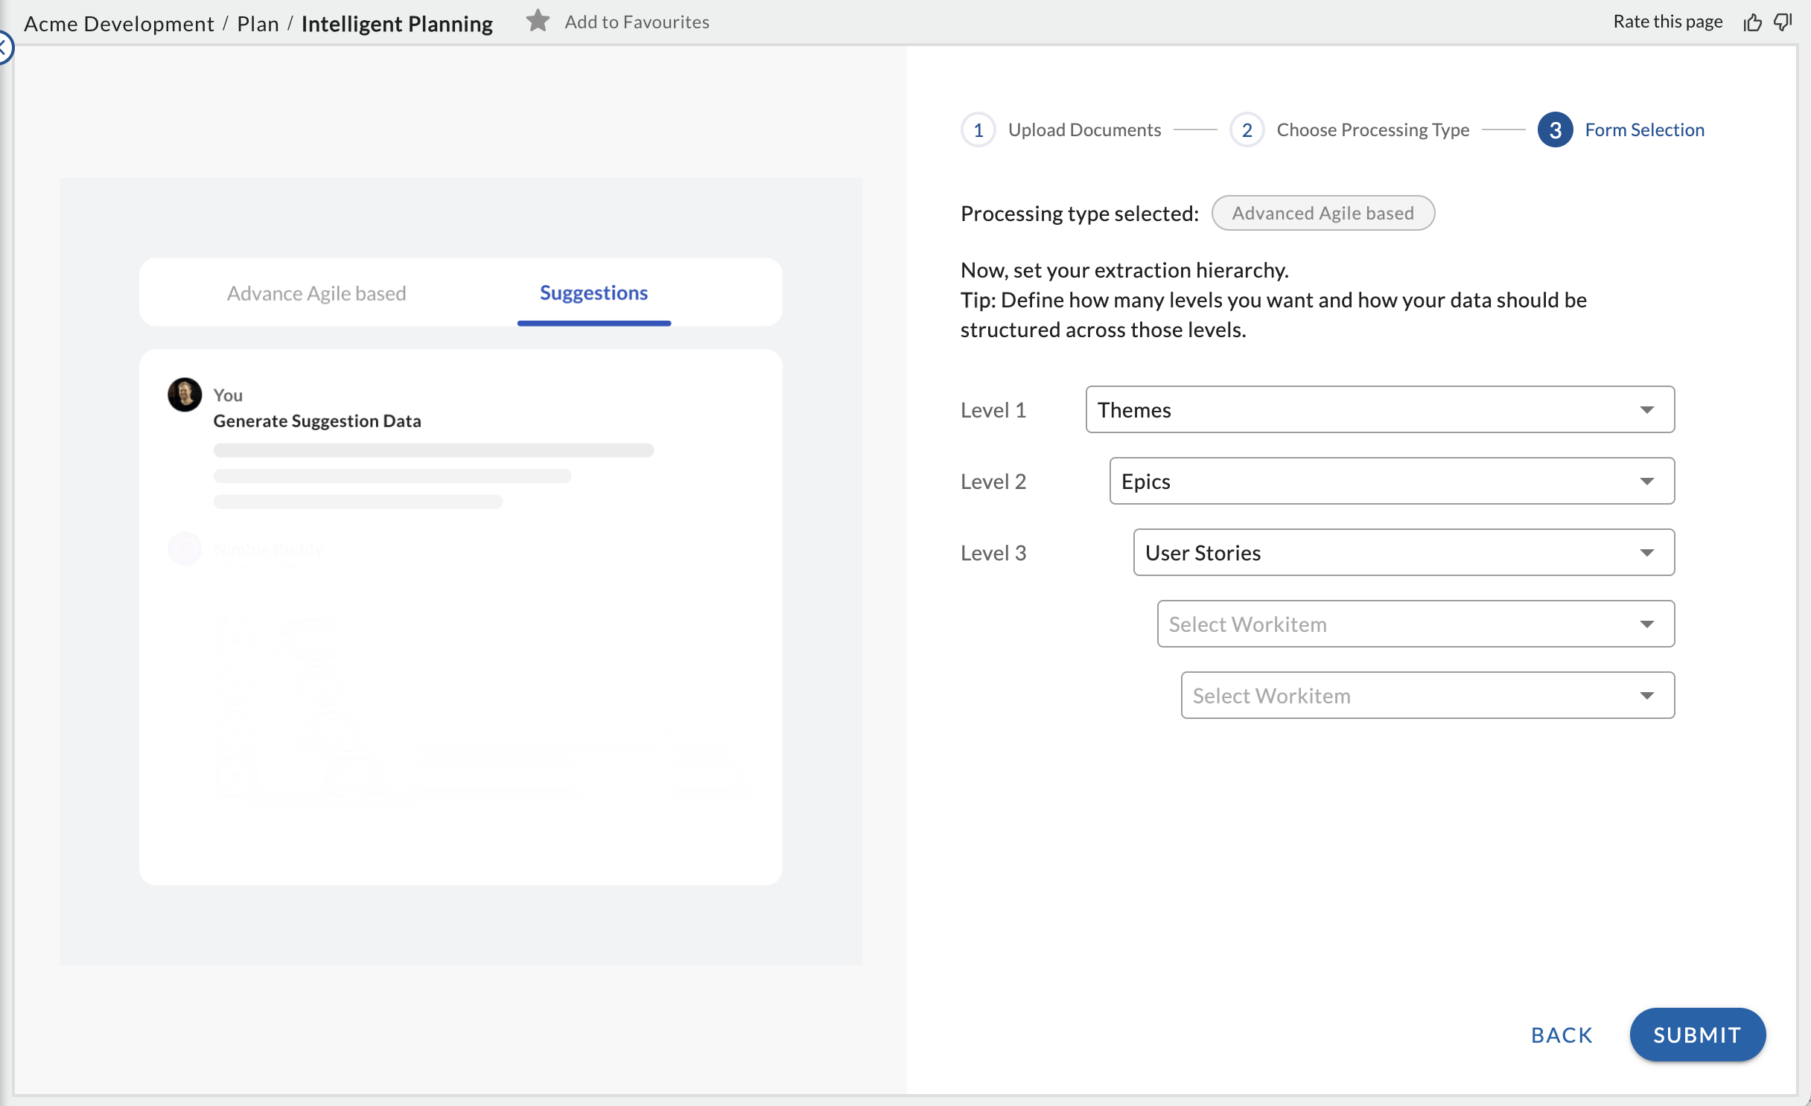Viewport: 1811px width, 1106px height.
Task: Click the Level 3 label
Action: tap(993, 553)
